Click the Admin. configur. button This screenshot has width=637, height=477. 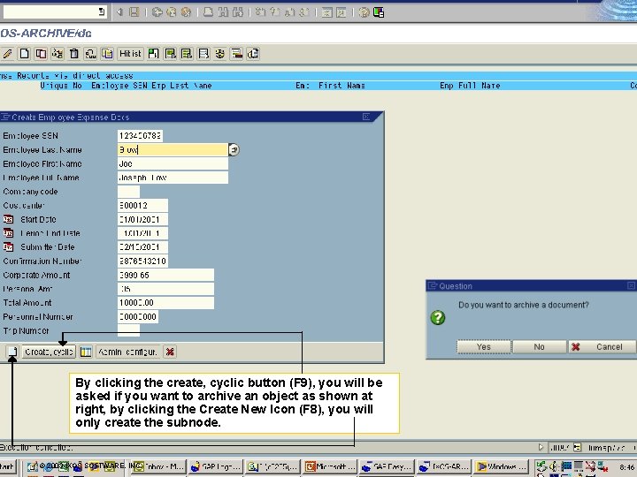pos(127,352)
